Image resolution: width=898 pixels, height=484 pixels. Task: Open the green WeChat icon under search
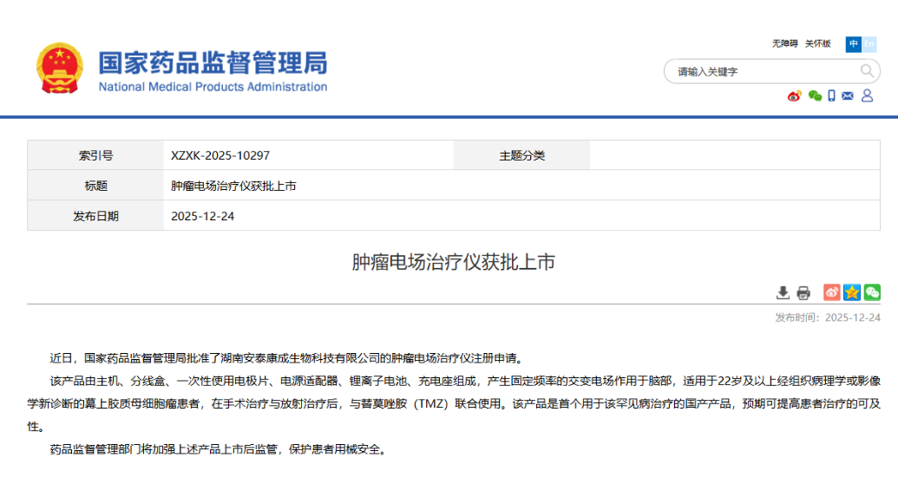[815, 96]
